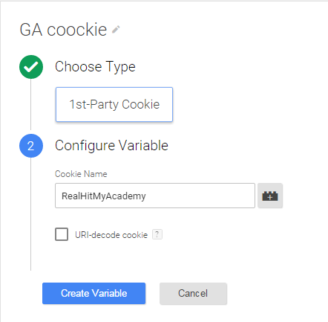Image resolution: width=328 pixels, height=322 pixels.
Task: Cancel the variable creation
Action: tap(193, 294)
